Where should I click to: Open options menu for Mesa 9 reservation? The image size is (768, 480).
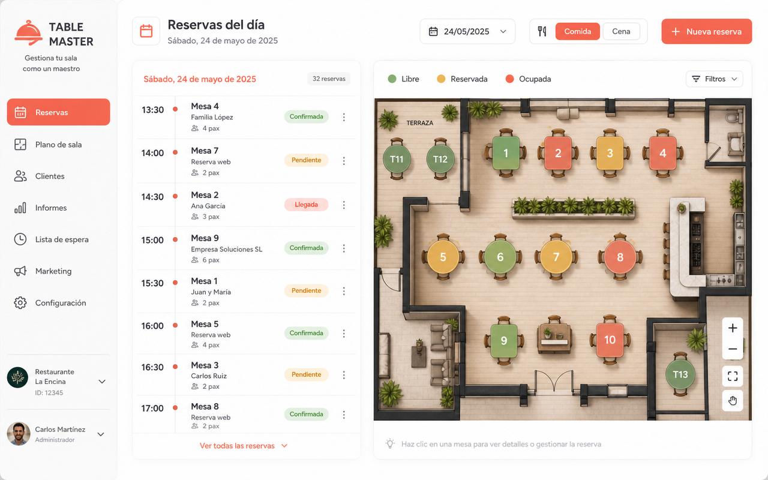point(344,248)
